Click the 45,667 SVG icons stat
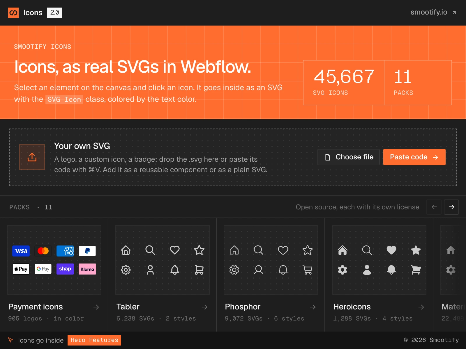 (x=344, y=83)
